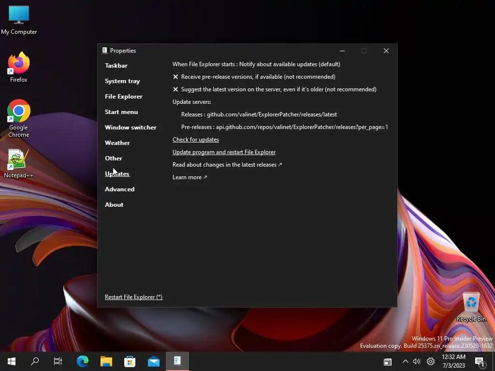Viewport: 495px width, 371px height.
Task: Open the taskbar clock showing 12:32 AM
Action: (453, 361)
